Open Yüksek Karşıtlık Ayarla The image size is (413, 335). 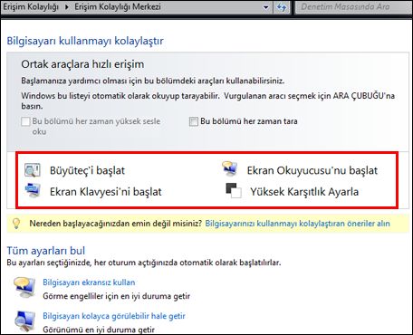pos(304,192)
